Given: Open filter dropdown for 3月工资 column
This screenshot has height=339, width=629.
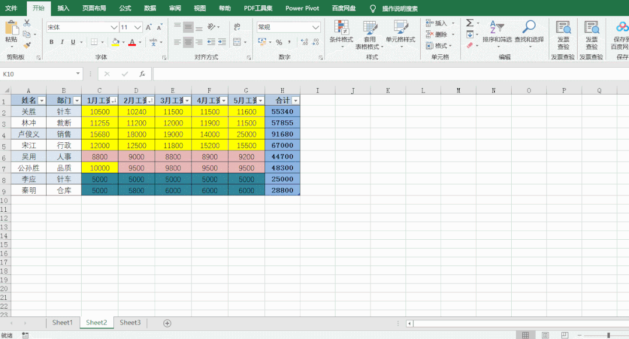Looking at the screenshot, I should 187,101.
